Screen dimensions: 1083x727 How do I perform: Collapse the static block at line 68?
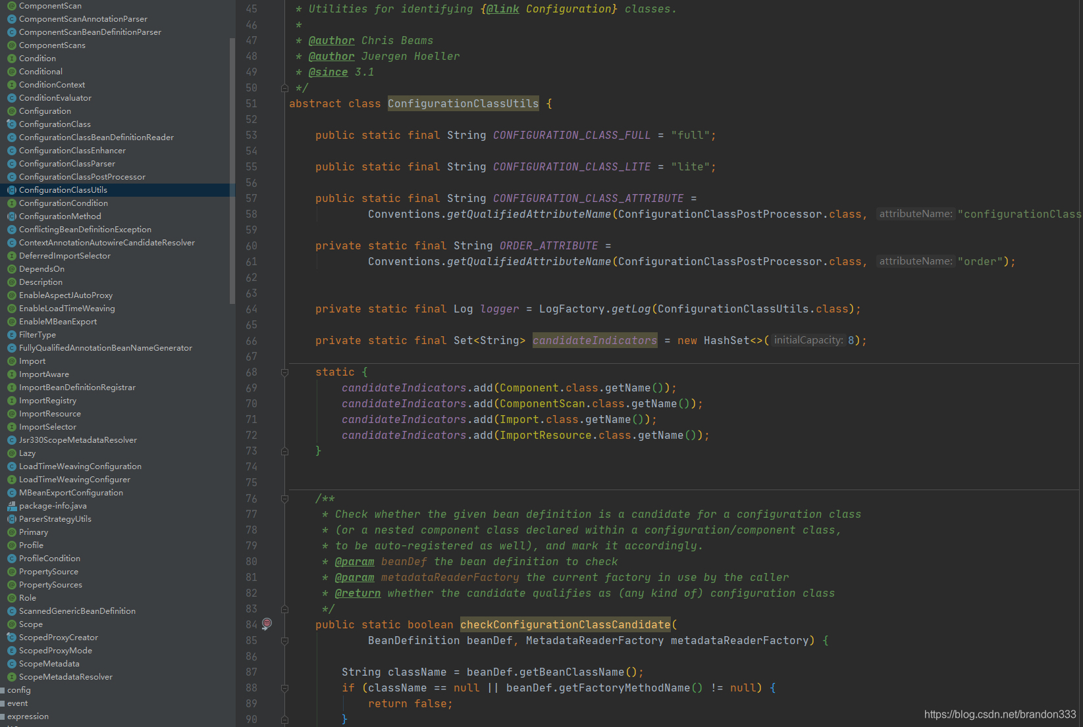click(x=284, y=372)
